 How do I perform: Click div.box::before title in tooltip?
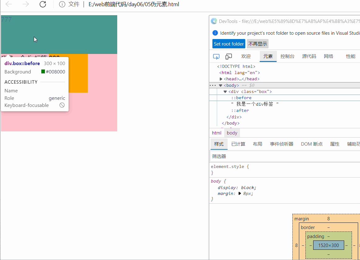click(x=22, y=63)
